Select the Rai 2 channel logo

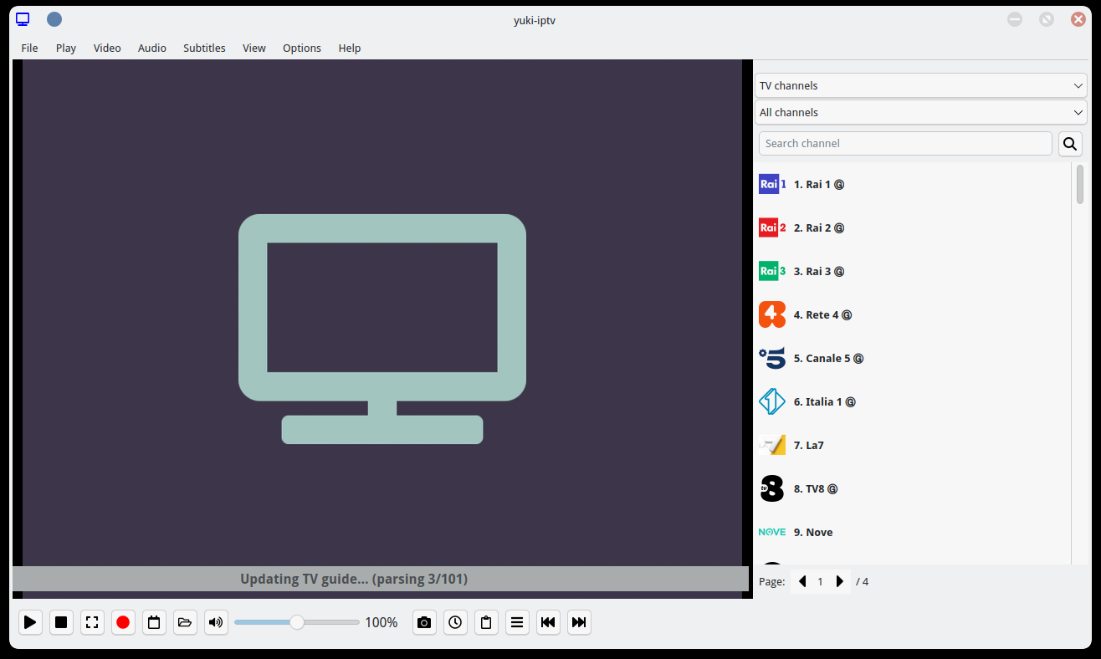coord(772,227)
